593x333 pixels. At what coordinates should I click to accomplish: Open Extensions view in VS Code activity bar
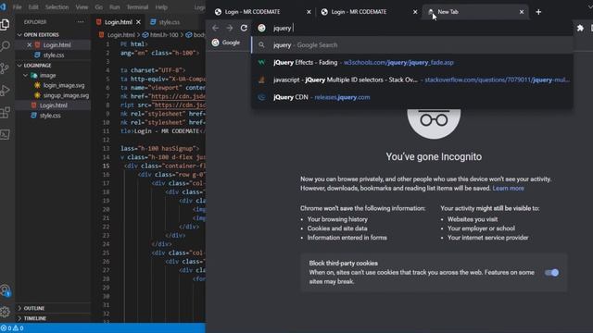[5, 112]
